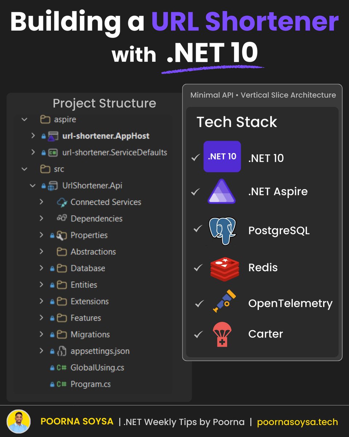Expand the appsettings.json chevron
Screen dimensions: 349x437
[41, 351]
